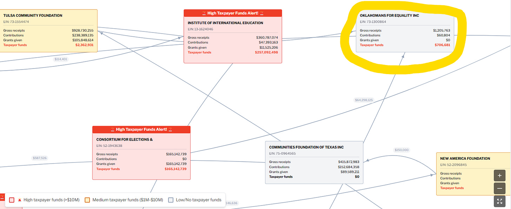Click High Taxpayer Funds Alert banner on Institute card
511x209 pixels.
pyautogui.click(x=233, y=13)
